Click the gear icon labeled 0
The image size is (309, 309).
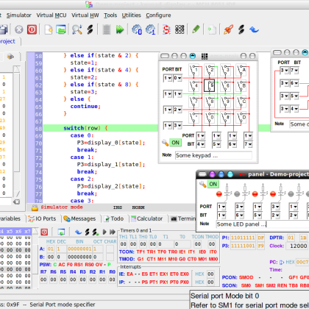[x=137, y=29]
